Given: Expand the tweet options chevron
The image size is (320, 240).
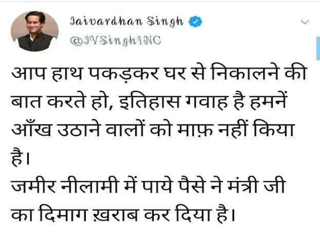Looking at the screenshot, I should point(305,22).
